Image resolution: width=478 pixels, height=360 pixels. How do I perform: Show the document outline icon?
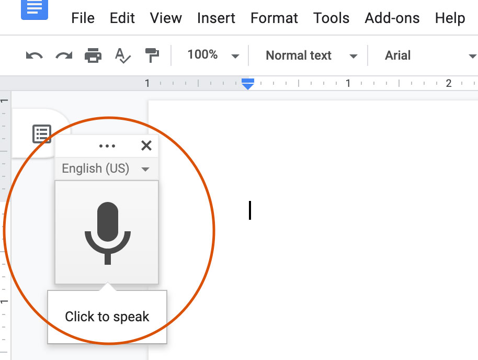[42, 134]
